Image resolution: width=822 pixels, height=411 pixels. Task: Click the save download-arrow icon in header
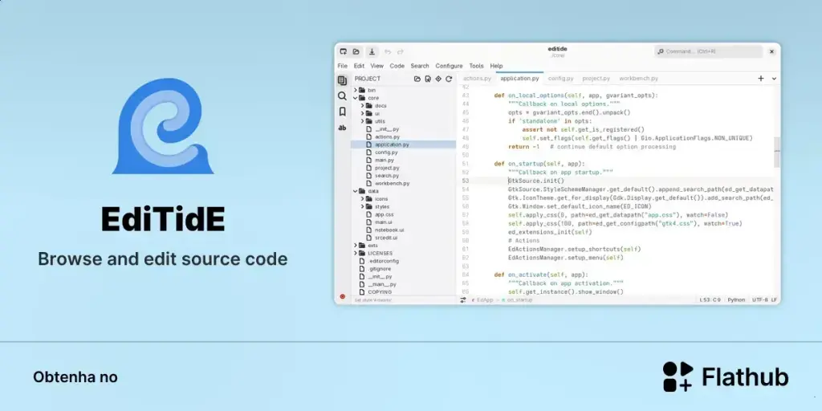pos(372,51)
